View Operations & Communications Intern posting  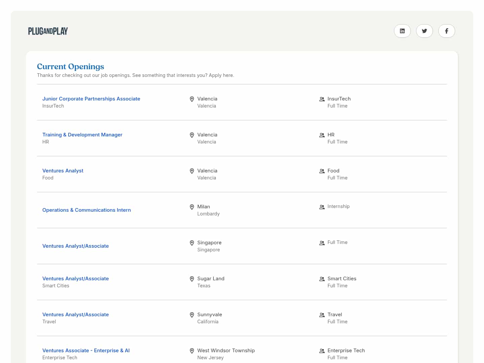click(x=86, y=210)
